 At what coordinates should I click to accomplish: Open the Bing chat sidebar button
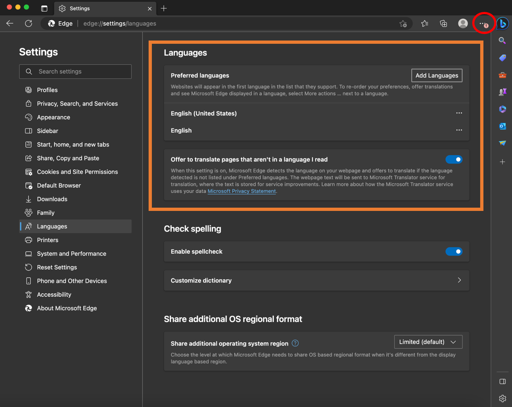tap(503, 24)
